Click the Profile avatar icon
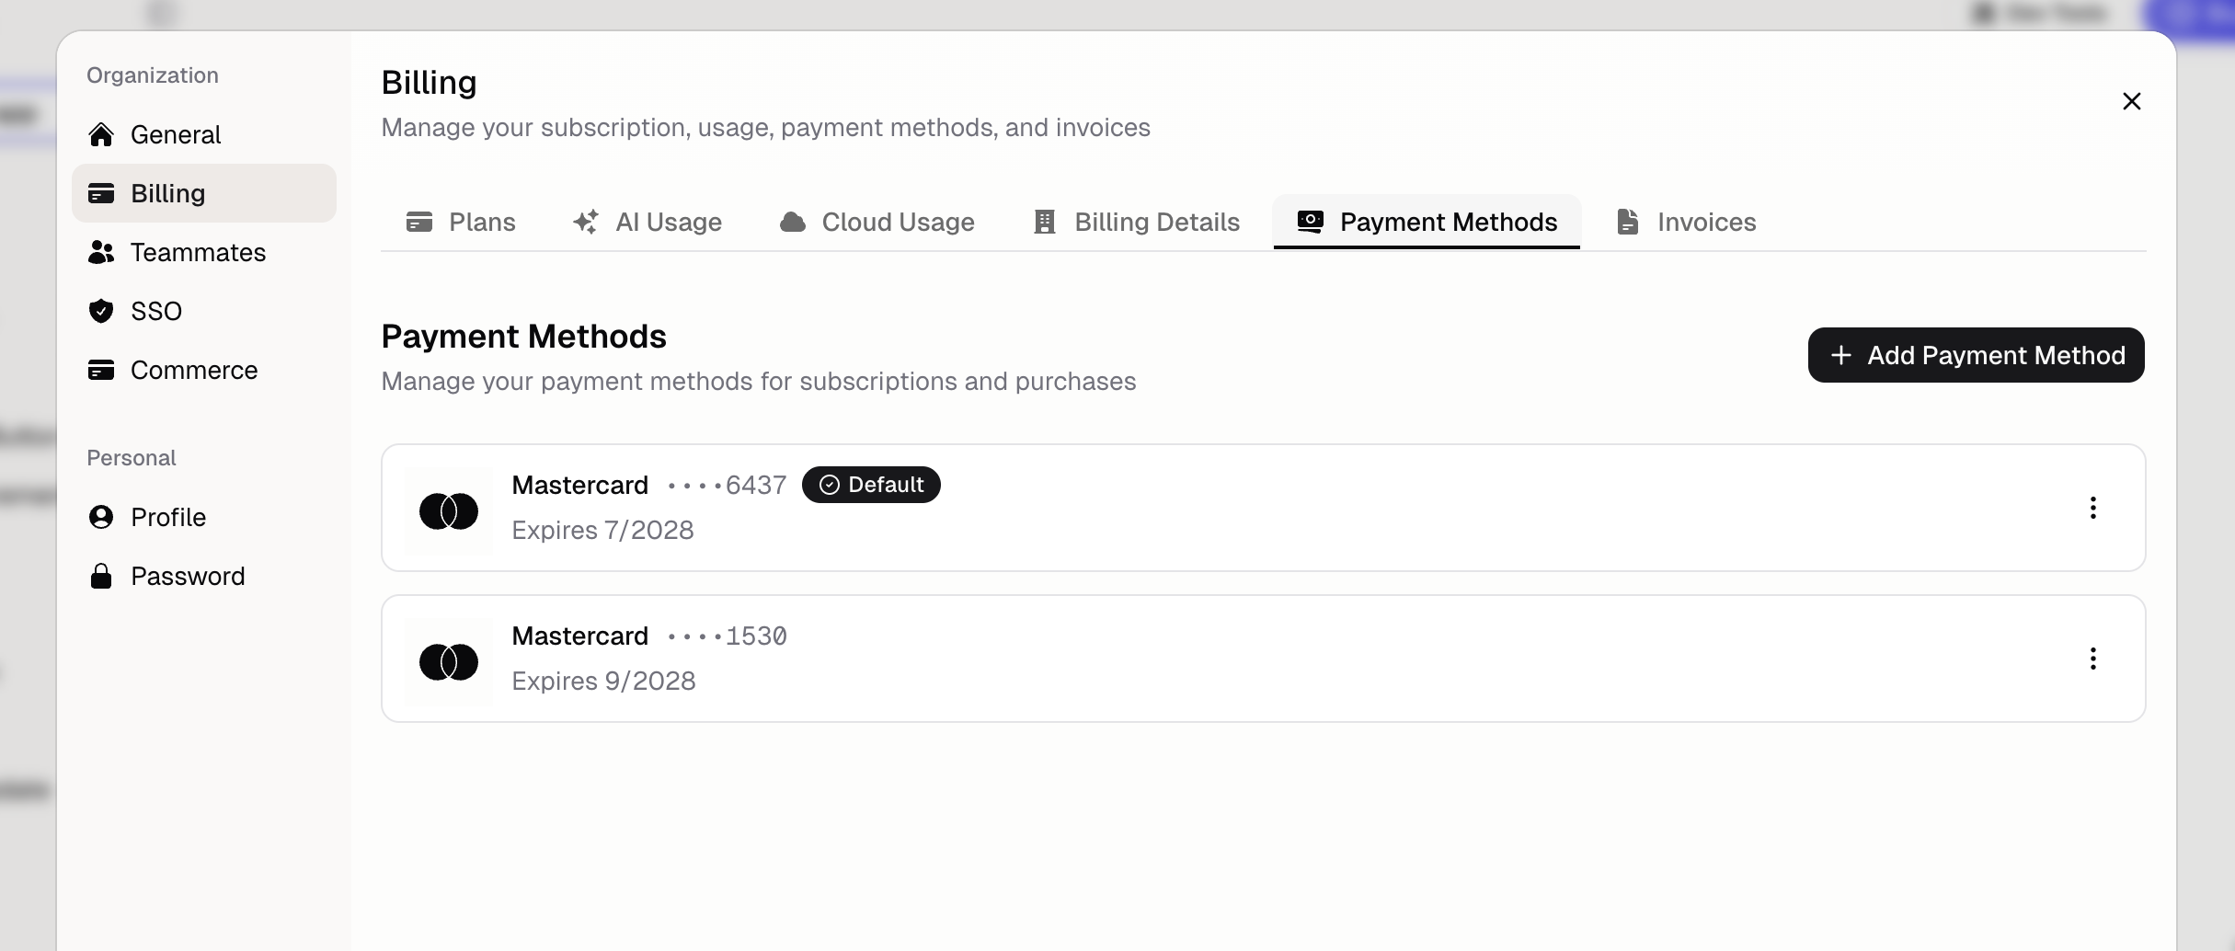Screen dimensions: 2235x951 [x=101, y=517]
